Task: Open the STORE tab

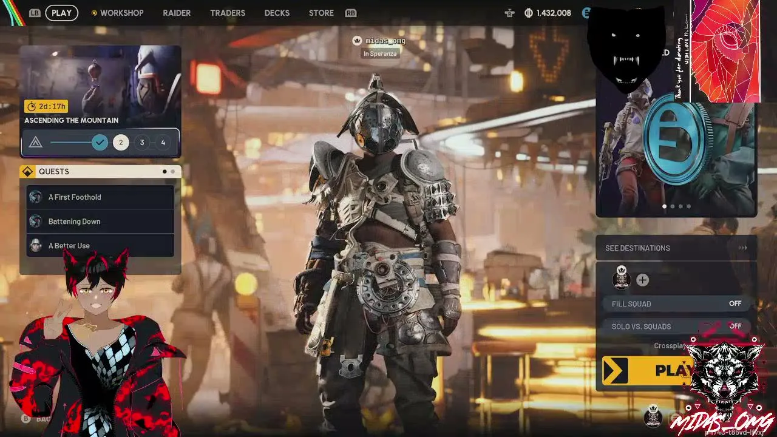Action: 321,13
